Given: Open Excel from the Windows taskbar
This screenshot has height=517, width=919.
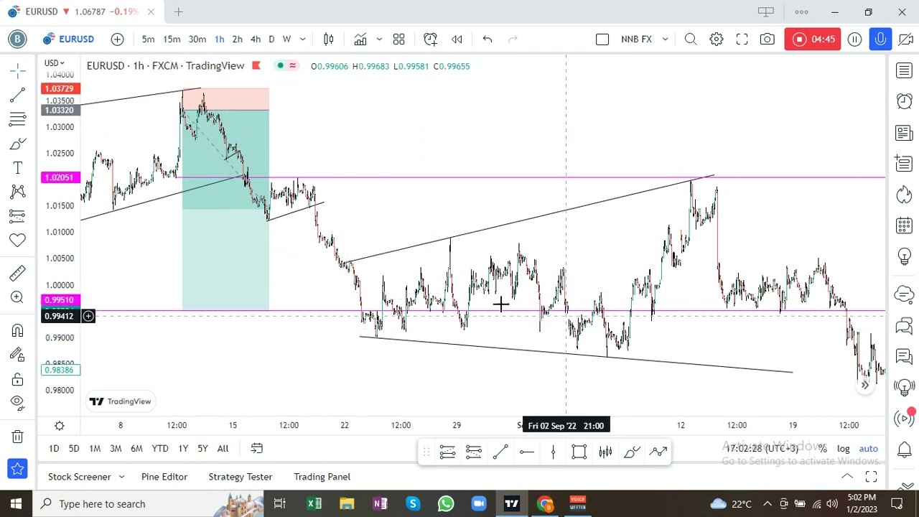Looking at the screenshot, I should [x=314, y=504].
